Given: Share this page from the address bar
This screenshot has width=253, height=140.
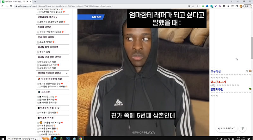Looking at the screenshot, I should pyautogui.click(x=193, y=6).
